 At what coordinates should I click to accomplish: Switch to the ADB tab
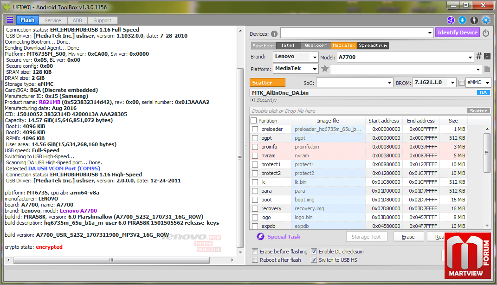click(77, 20)
